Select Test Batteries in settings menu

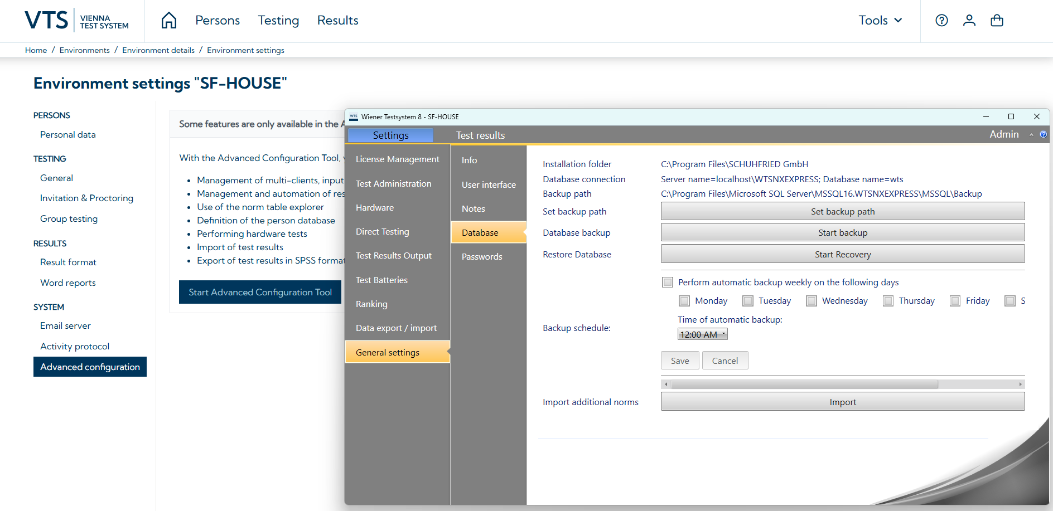click(x=398, y=280)
